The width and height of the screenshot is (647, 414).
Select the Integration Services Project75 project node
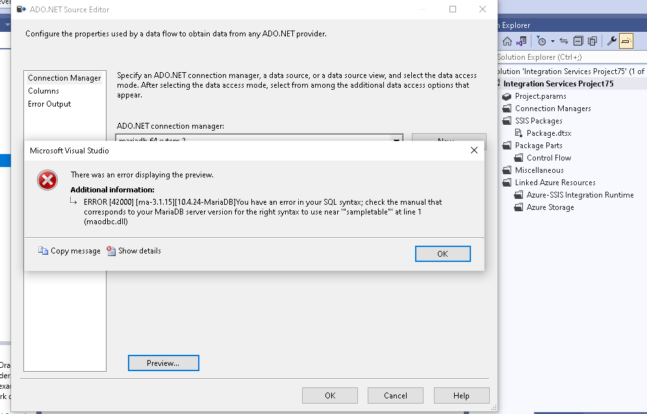[558, 84]
